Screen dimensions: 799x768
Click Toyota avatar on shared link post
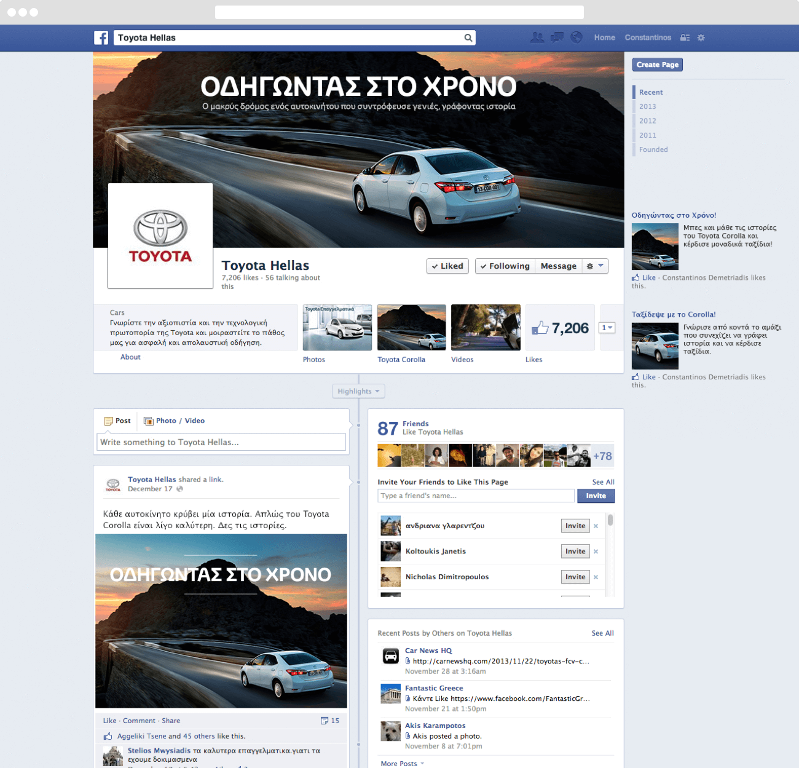[113, 485]
